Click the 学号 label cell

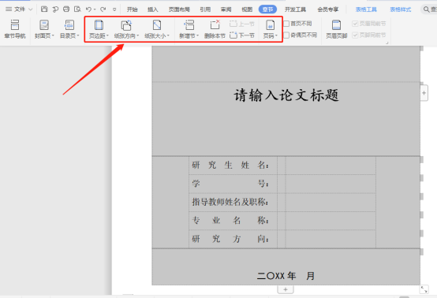point(233,184)
